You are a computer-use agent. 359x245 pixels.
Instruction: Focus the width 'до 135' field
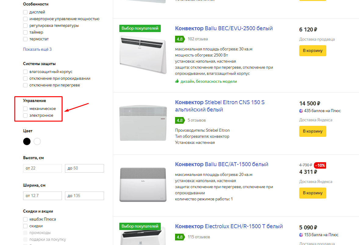(x=84, y=196)
